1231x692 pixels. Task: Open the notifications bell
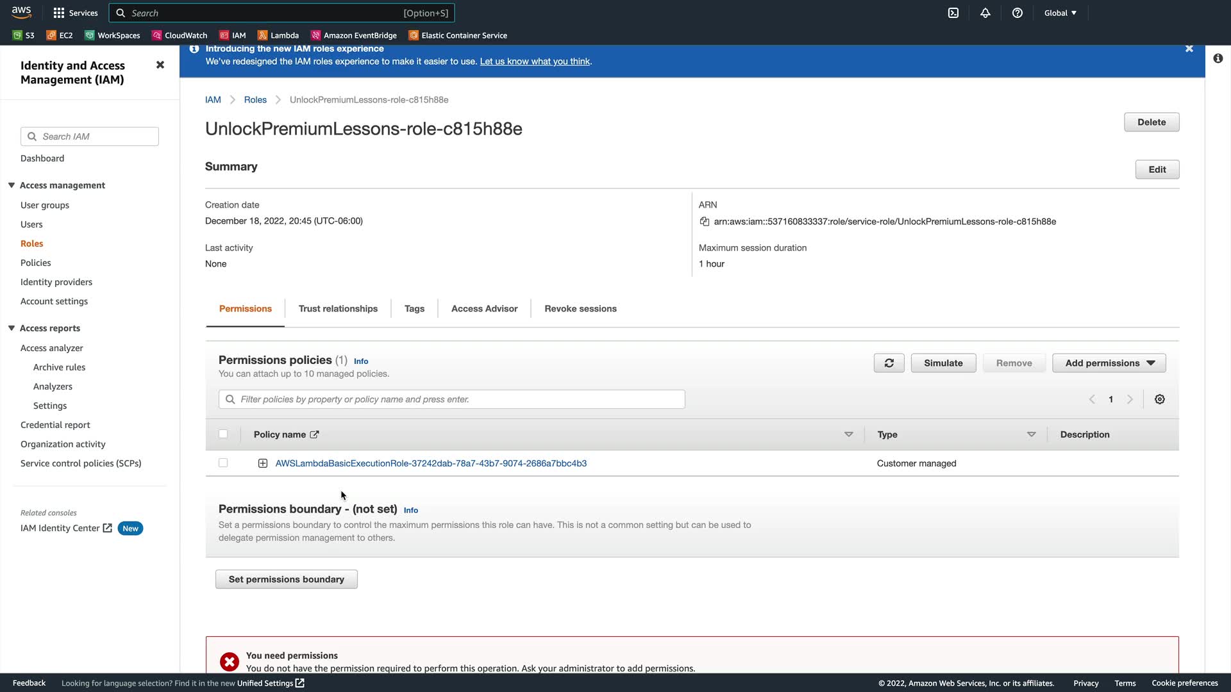985,13
